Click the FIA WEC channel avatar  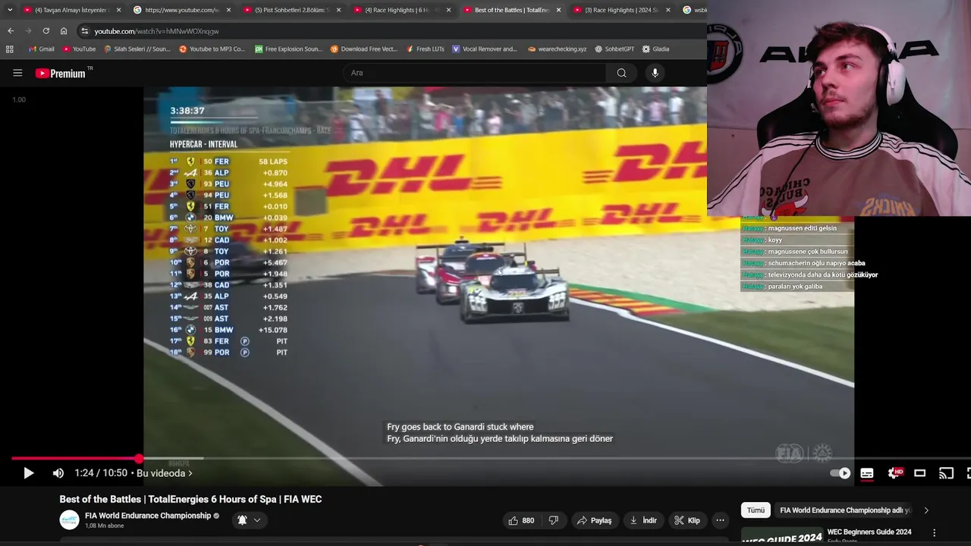point(69,520)
